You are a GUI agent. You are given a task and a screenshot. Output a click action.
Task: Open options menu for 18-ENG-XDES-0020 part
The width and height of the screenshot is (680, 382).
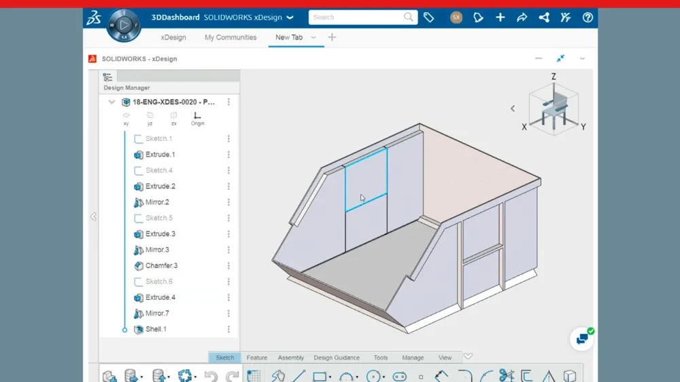(x=228, y=102)
